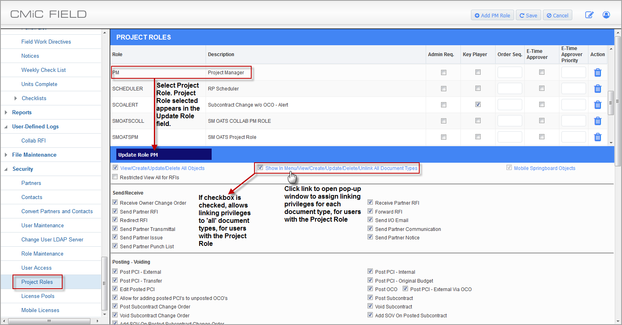
Task: Click the roles table scrollbar down arrow
Action: pyautogui.click(x=611, y=143)
